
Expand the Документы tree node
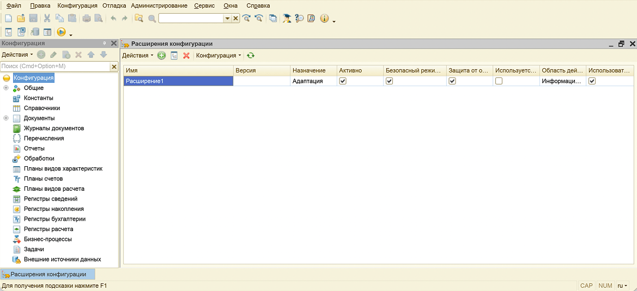point(6,118)
